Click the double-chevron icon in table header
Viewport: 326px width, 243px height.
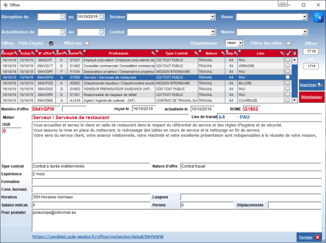(x=295, y=53)
